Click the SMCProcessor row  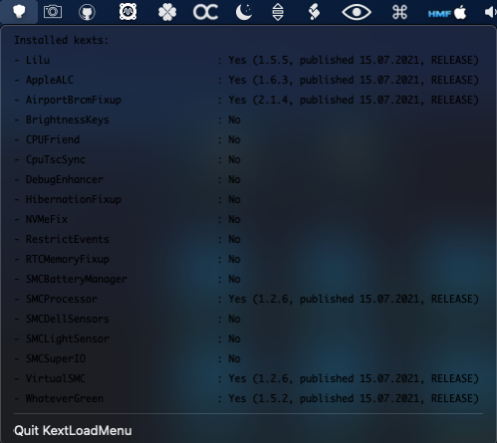[x=246, y=299]
